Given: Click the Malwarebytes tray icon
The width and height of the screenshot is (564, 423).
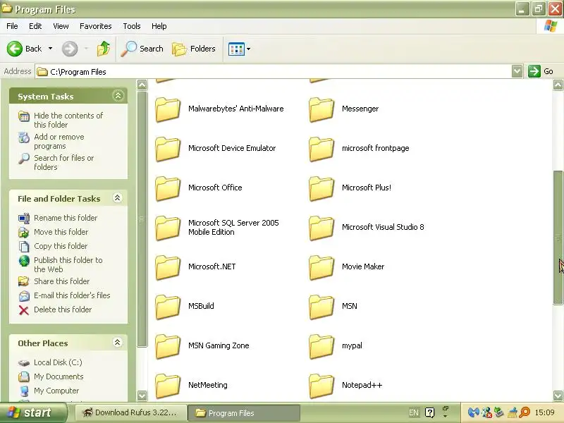Looking at the screenshot, I should click(473, 412).
